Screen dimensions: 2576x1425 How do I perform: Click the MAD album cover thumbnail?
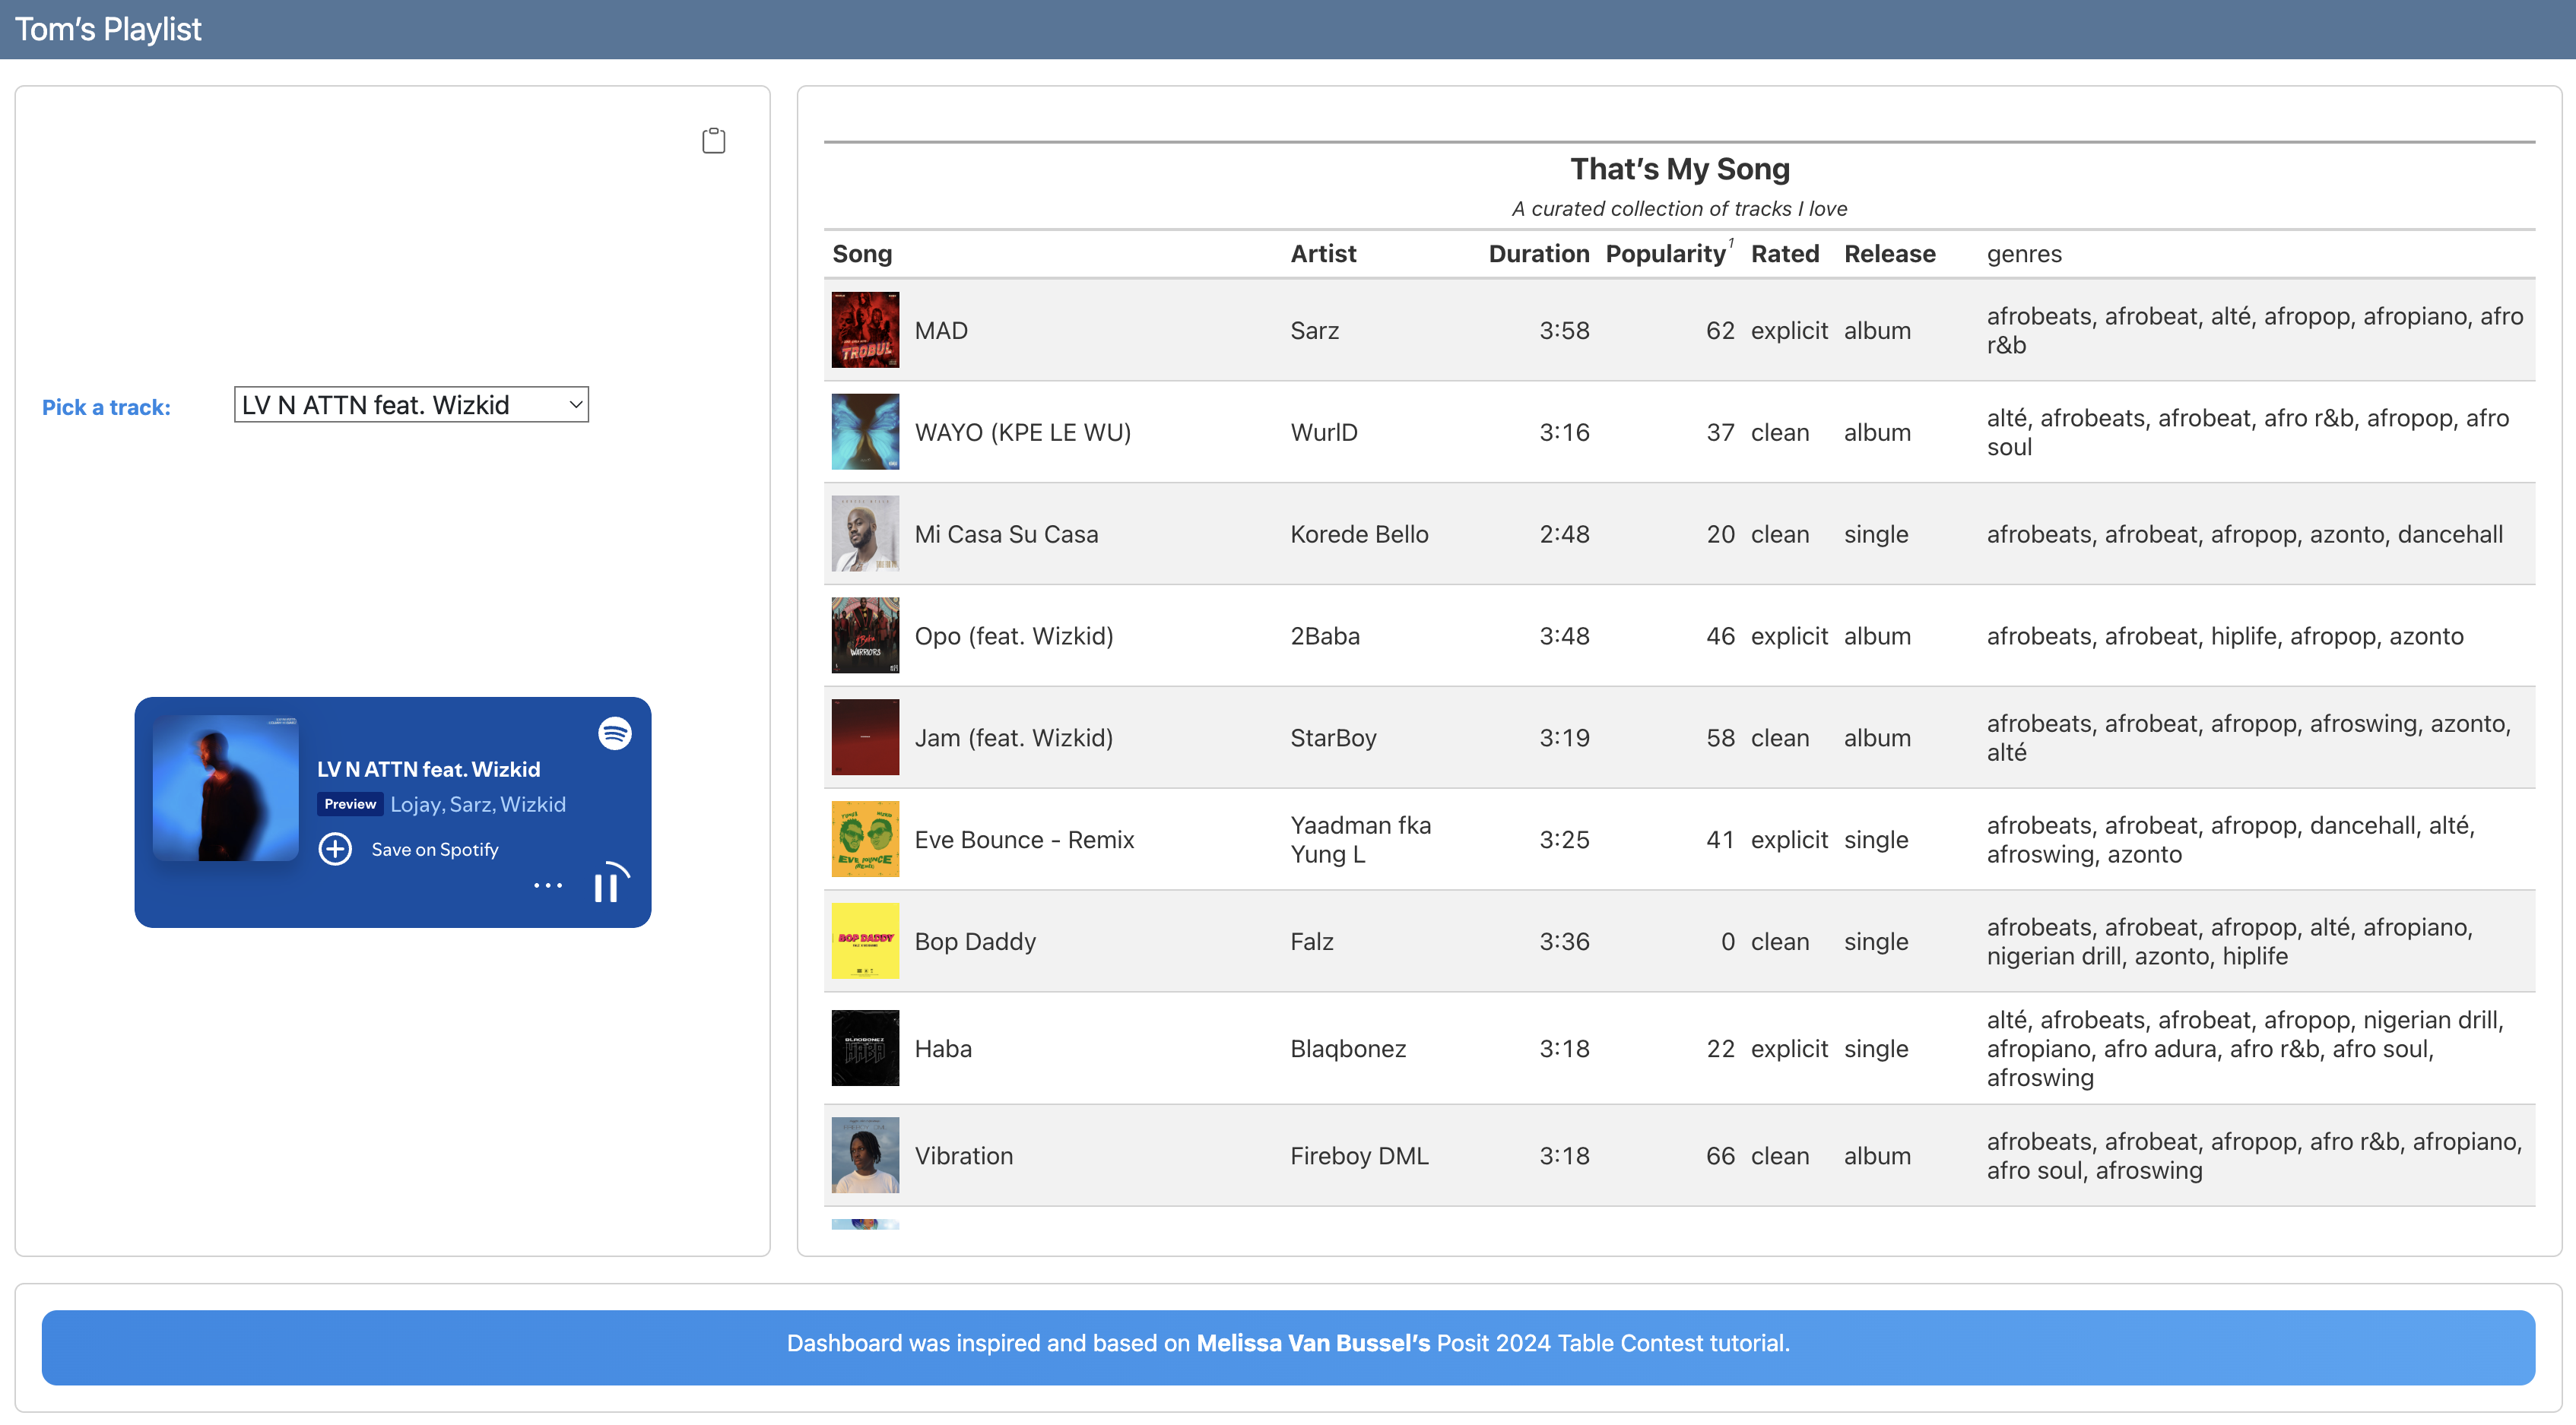pyautogui.click(x=865, y=330)
